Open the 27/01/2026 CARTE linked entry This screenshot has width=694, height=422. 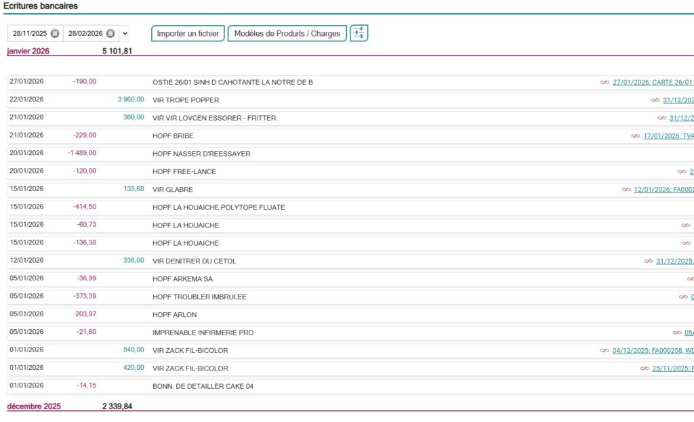[652, 83]
